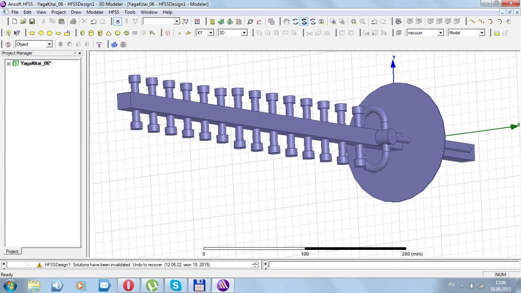Click the Draw box tool
The image size is (521, 293).
pos(82,33)
